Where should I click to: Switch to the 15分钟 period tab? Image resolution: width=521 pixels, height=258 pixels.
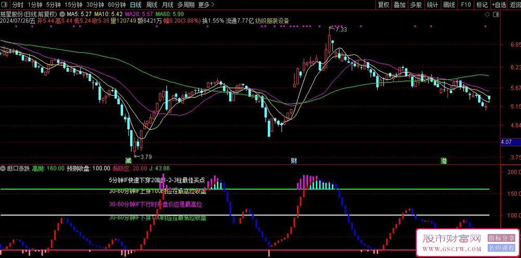pyautogui.click(x=73, y=5)
